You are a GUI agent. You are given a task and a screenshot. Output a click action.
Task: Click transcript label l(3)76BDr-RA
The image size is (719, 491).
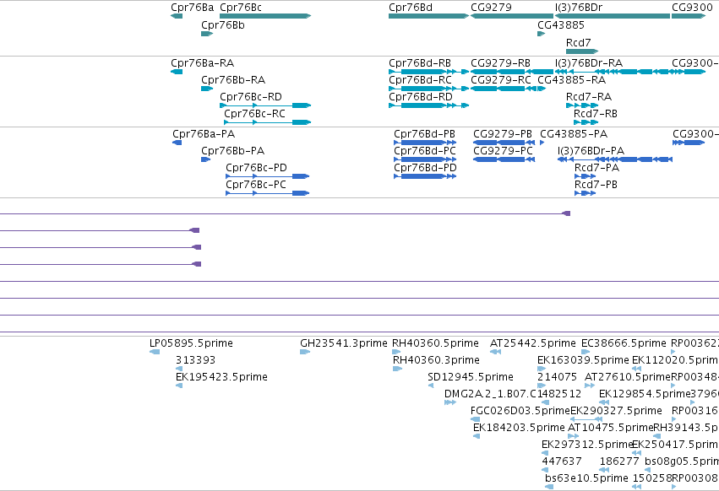(x=589, y=63)
